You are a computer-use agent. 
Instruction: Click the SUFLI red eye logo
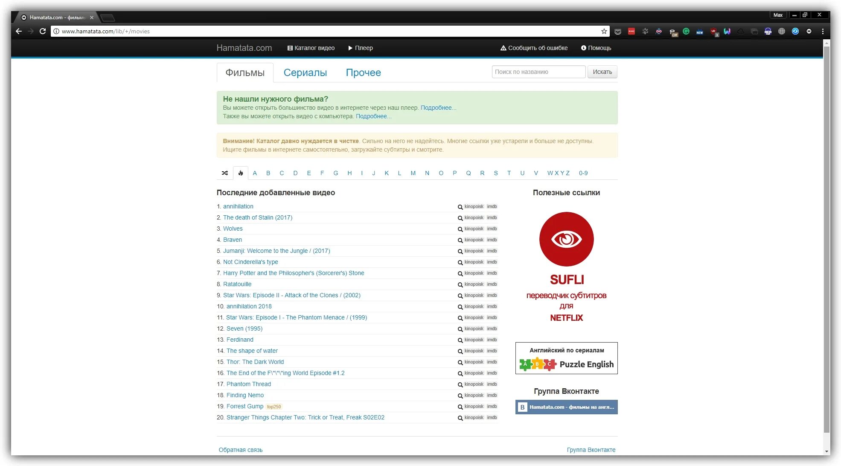[566, 239]
